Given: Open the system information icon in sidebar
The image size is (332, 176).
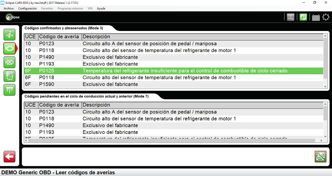Looking at the screenshot, I should coord(9,35).
